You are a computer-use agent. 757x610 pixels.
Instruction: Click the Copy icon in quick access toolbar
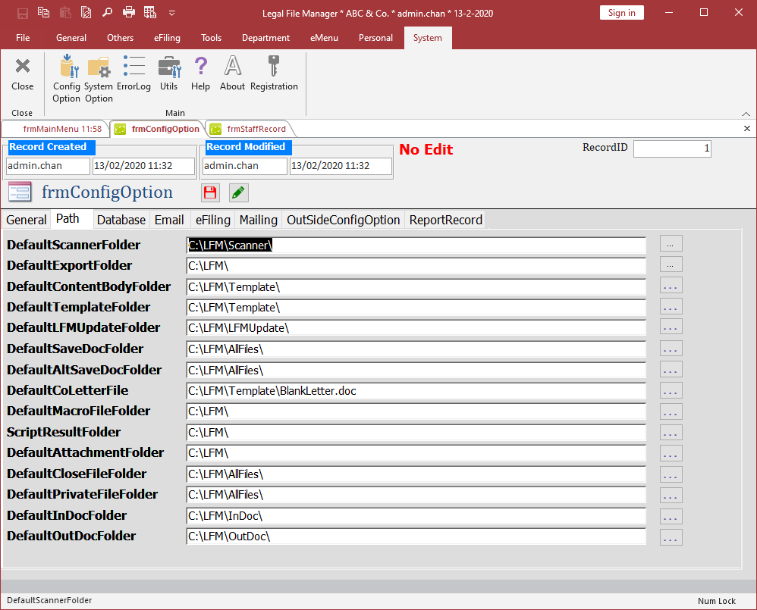[43, 13]
